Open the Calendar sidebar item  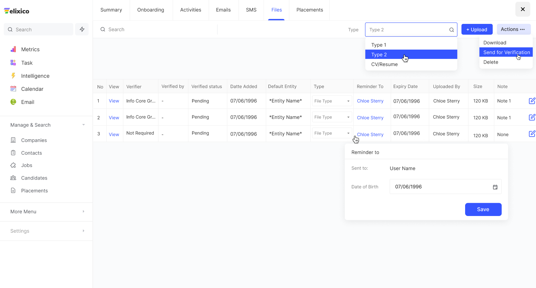32,89
